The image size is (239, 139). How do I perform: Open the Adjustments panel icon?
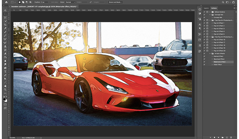(x=200, y=13)
